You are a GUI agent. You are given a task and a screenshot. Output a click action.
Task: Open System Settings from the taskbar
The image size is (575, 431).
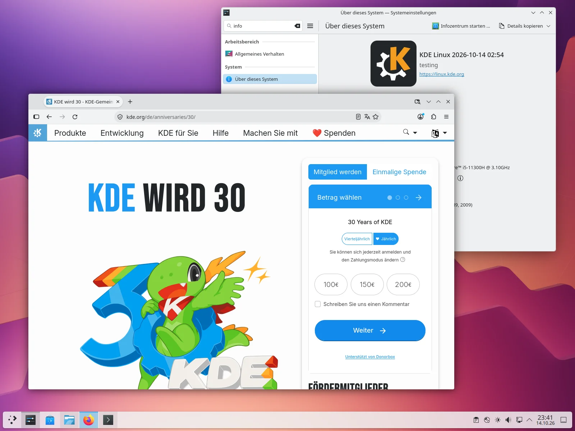pos(31,420)
